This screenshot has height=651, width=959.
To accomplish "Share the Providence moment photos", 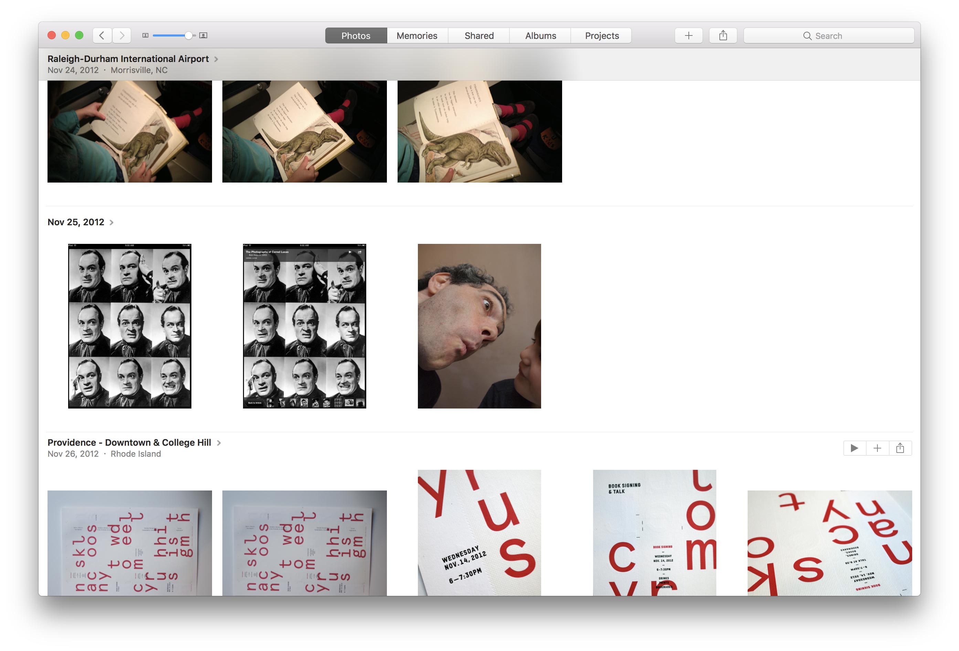I will pos(900,448).
